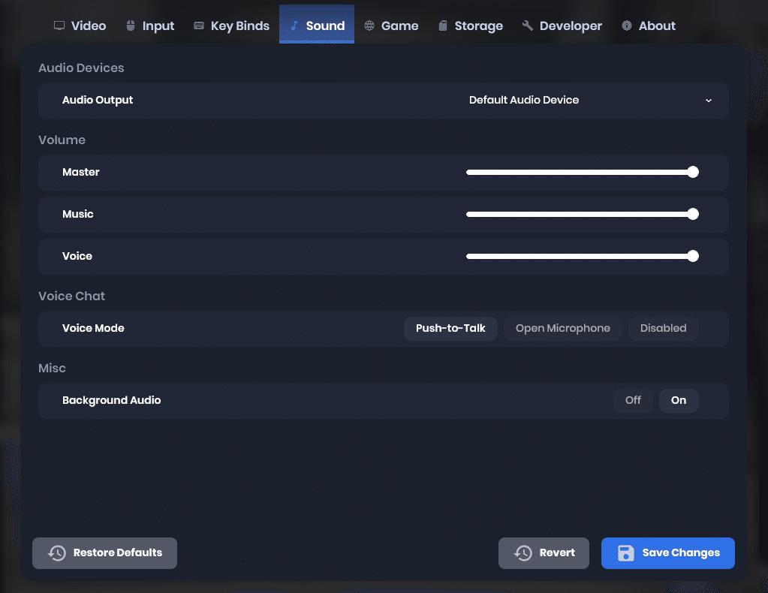Turn Background Audio On
This screenshot has height=593, width=768.
pyautogui.click(x=679, y=400)
